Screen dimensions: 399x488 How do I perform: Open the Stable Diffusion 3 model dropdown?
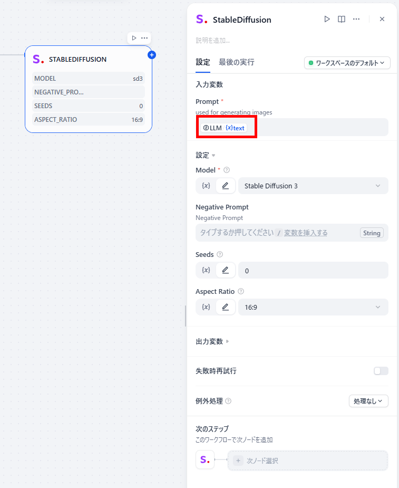313,186
